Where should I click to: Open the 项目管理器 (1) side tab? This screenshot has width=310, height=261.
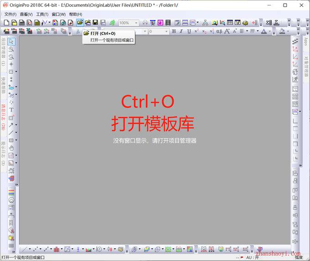[x=3, y=52]
